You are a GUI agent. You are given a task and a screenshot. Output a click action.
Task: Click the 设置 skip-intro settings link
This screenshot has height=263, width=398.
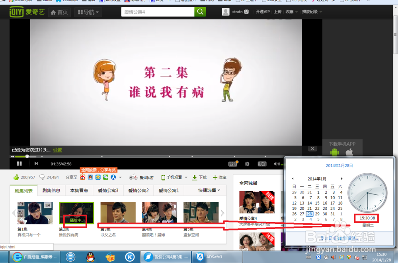point(57,150)
